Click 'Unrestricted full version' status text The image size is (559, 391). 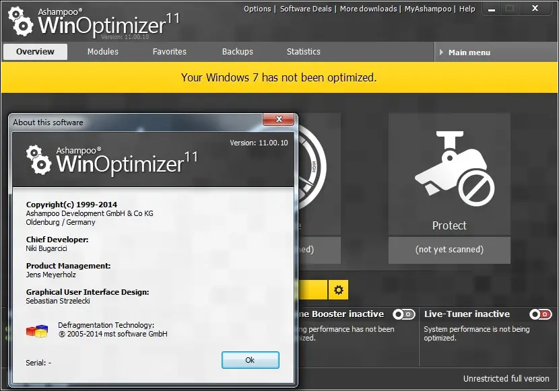click(x=506, y=378)
